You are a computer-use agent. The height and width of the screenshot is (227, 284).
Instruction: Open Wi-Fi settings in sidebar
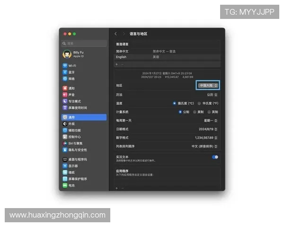pos(69,66)
